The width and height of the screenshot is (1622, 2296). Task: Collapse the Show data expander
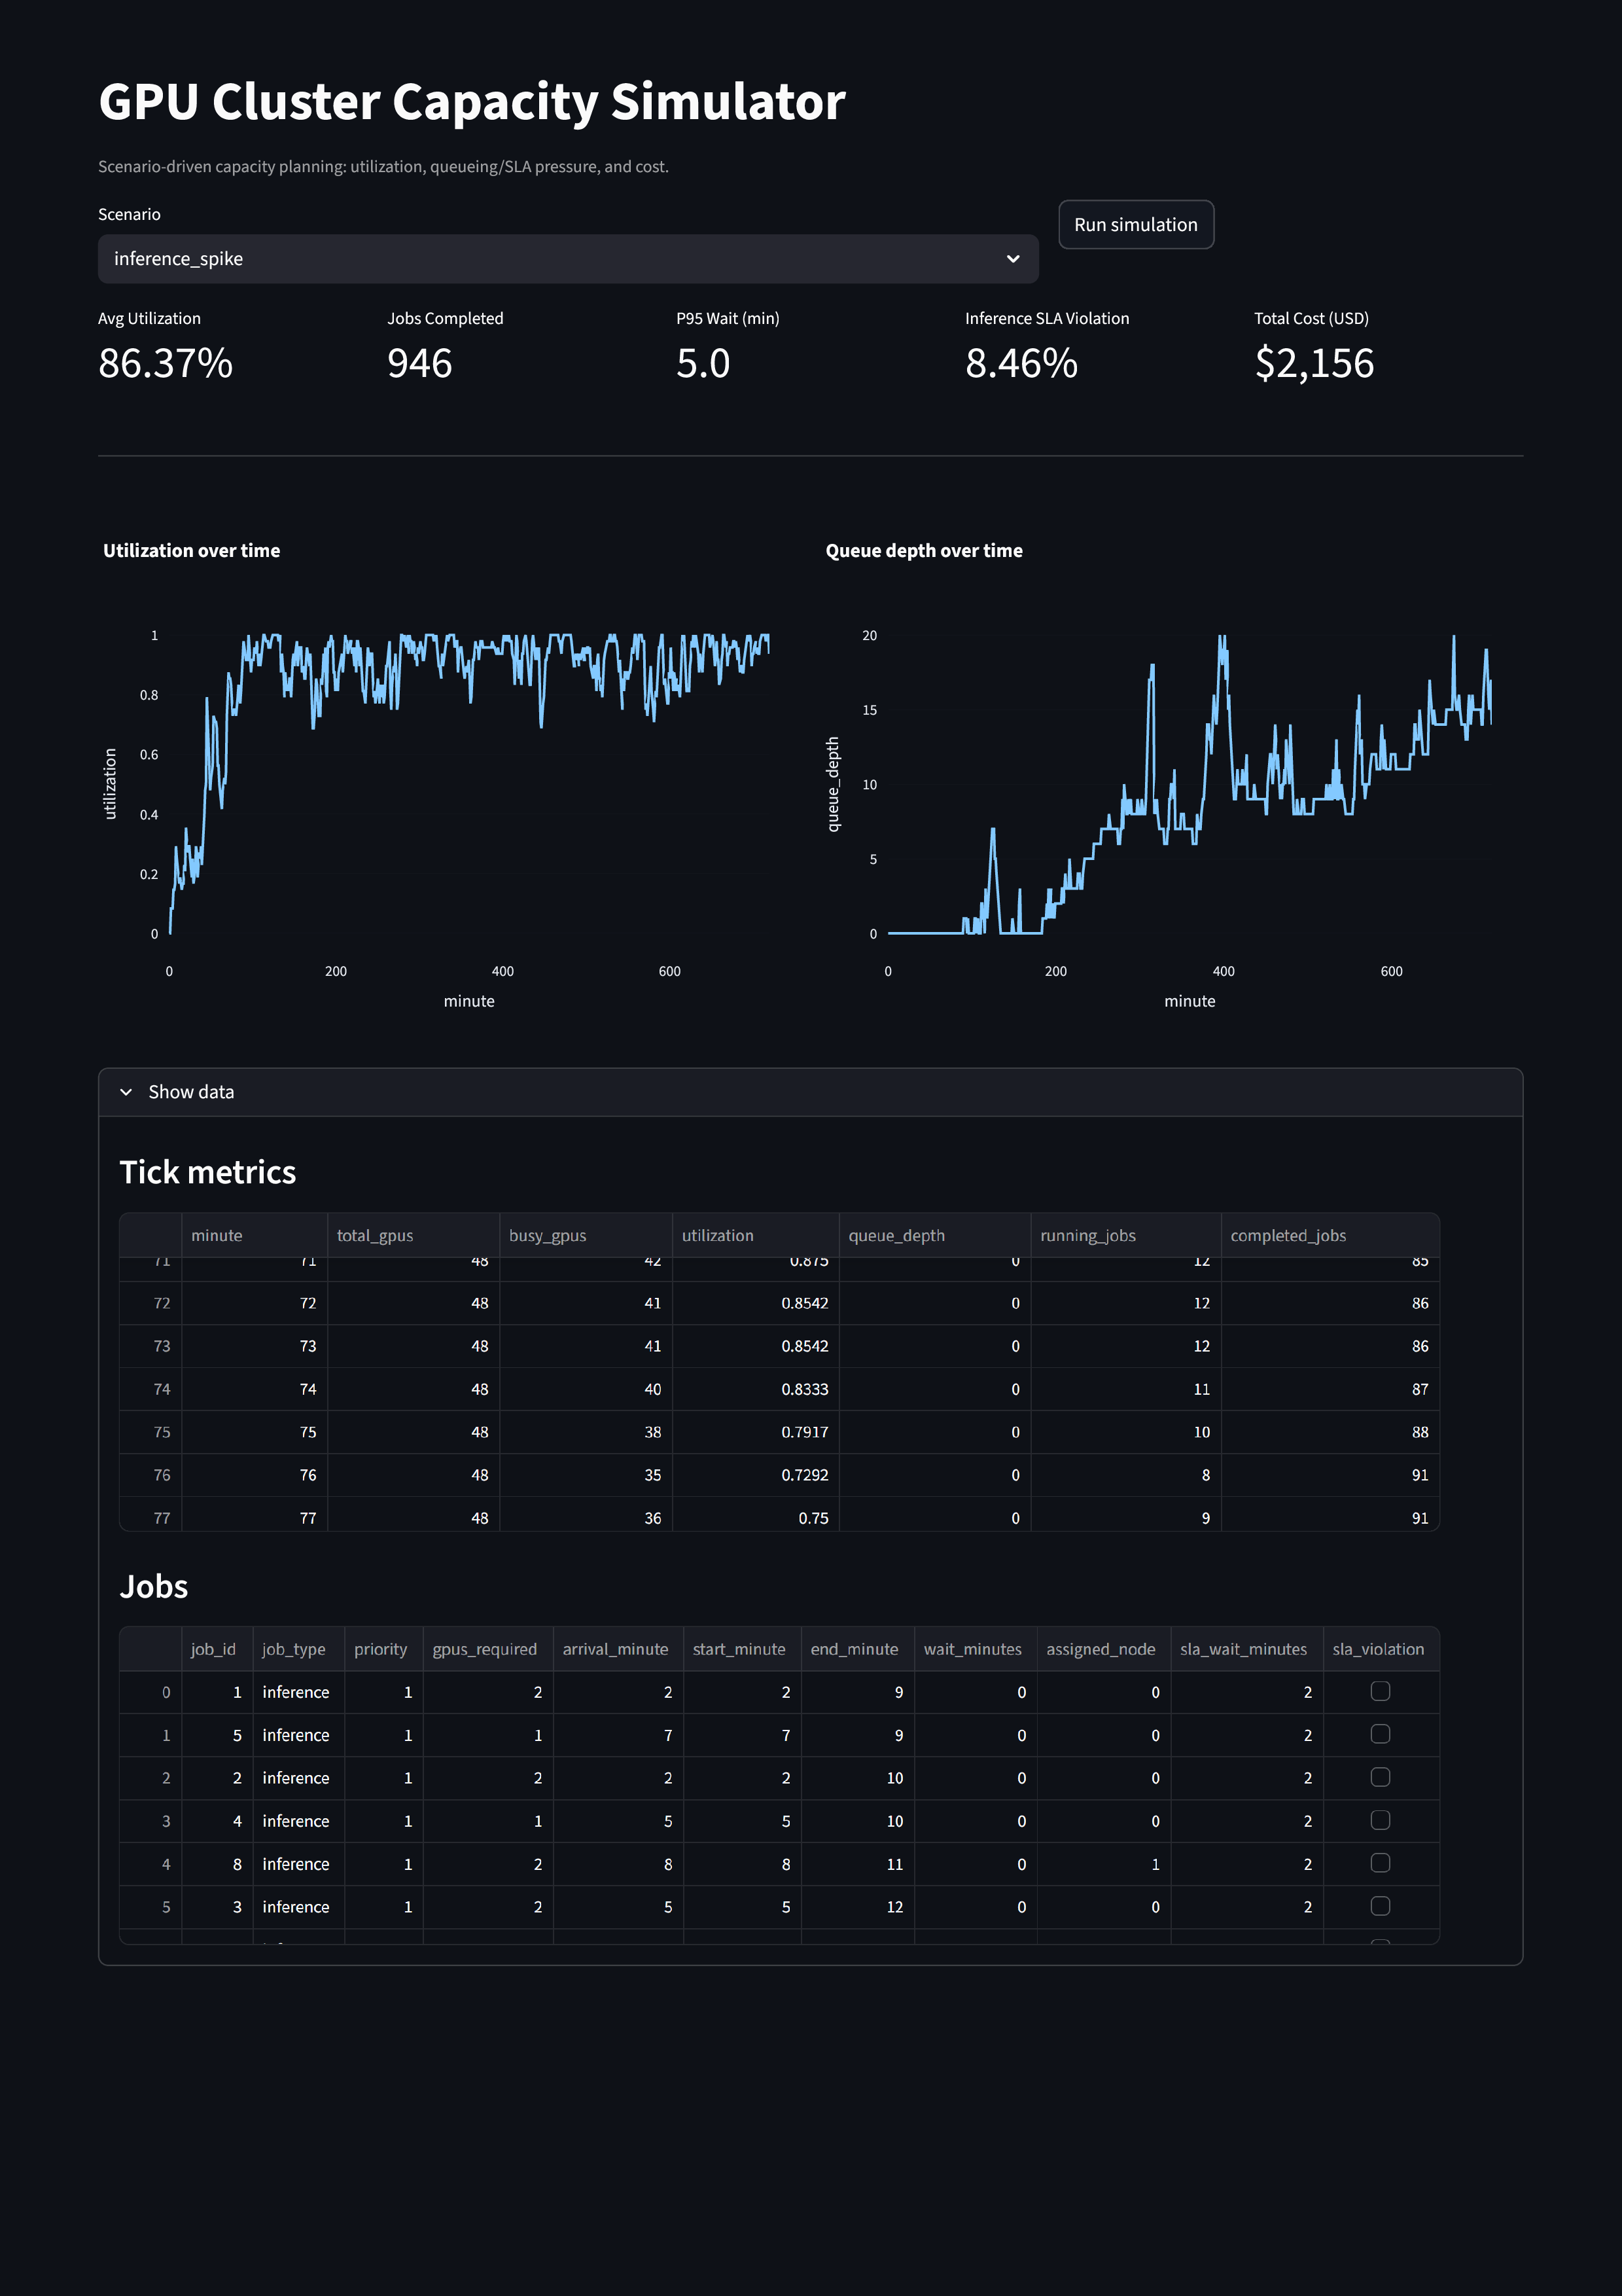coord(190,1092)
